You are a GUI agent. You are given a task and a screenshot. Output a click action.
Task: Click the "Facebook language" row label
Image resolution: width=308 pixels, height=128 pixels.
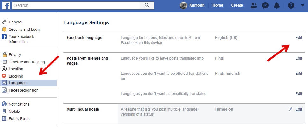[84, 38]
